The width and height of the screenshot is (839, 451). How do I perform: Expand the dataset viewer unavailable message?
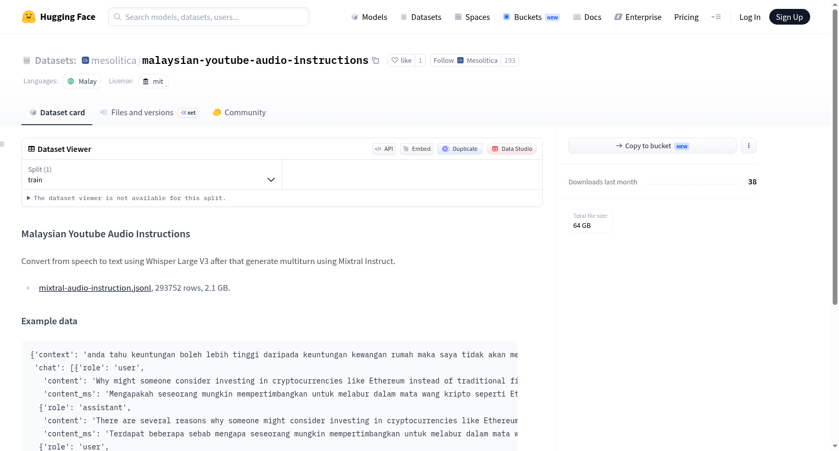point(126,198)
